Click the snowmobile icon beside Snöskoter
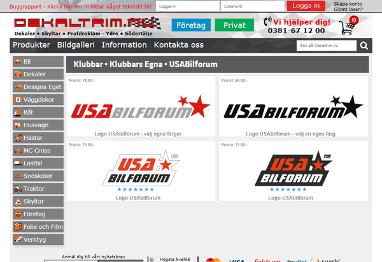Viewport: 382px width, 262px height. (x=18, y=176)
